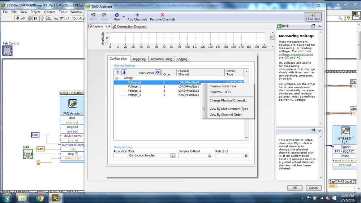This screenshot has width=361, height=203.
Task: Select Remove From Task in context menu
Action: pos(223,86)
